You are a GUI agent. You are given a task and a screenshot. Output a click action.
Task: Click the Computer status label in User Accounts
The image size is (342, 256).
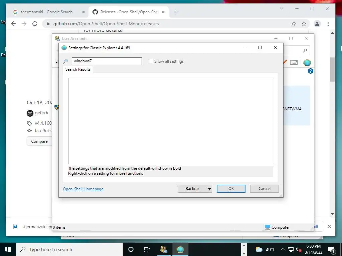(277, 227)
